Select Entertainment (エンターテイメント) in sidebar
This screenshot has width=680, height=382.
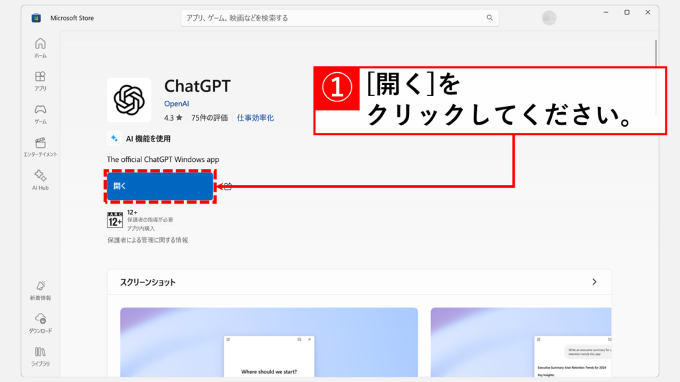coord(41,147)
